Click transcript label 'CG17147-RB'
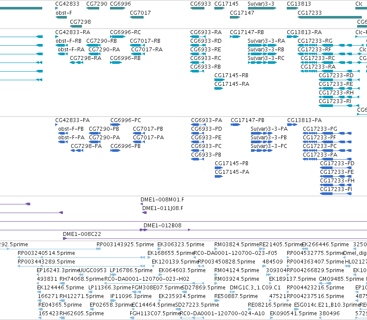The image size is (367, 320). tap(247, 32)
